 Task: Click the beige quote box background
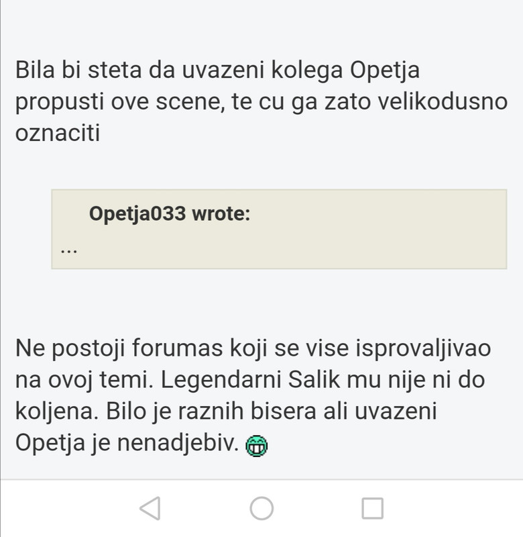click(279, 229)
